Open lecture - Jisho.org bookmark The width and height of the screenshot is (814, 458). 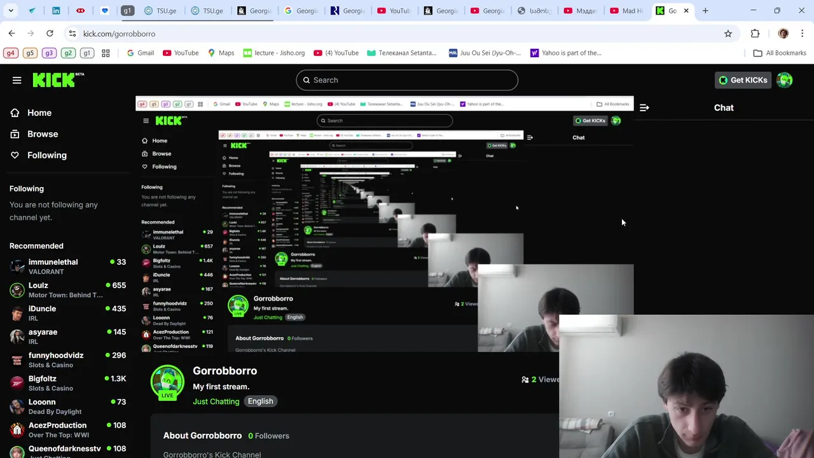[274, 53]
